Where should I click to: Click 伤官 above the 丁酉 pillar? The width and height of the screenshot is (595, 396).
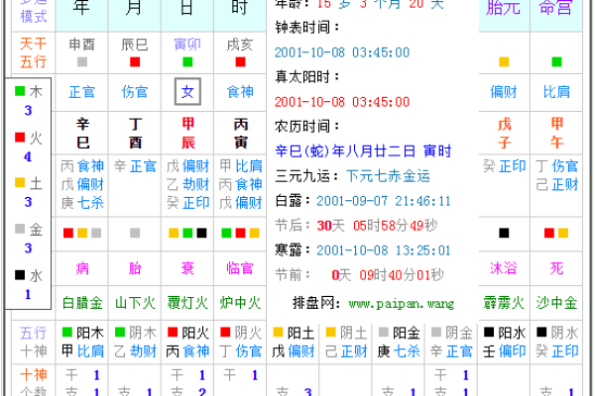(x=134, y=92)
